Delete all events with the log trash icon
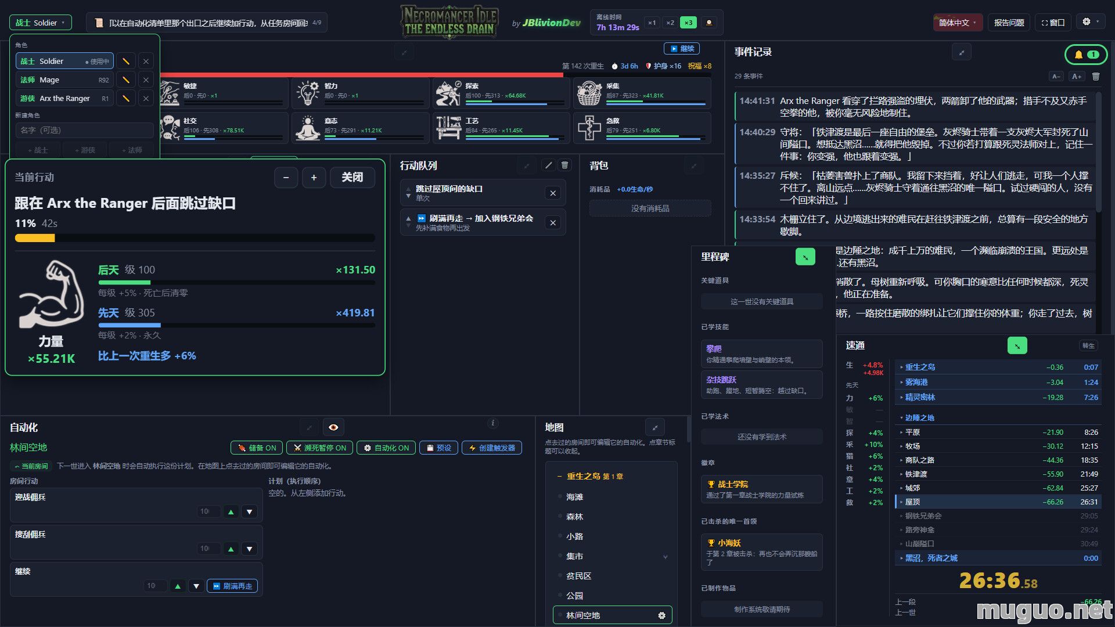1115x627 pixels. pos(1096,76)
